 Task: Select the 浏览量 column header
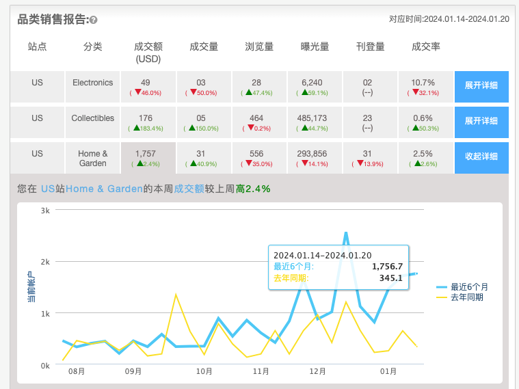[x=259, y=46]
